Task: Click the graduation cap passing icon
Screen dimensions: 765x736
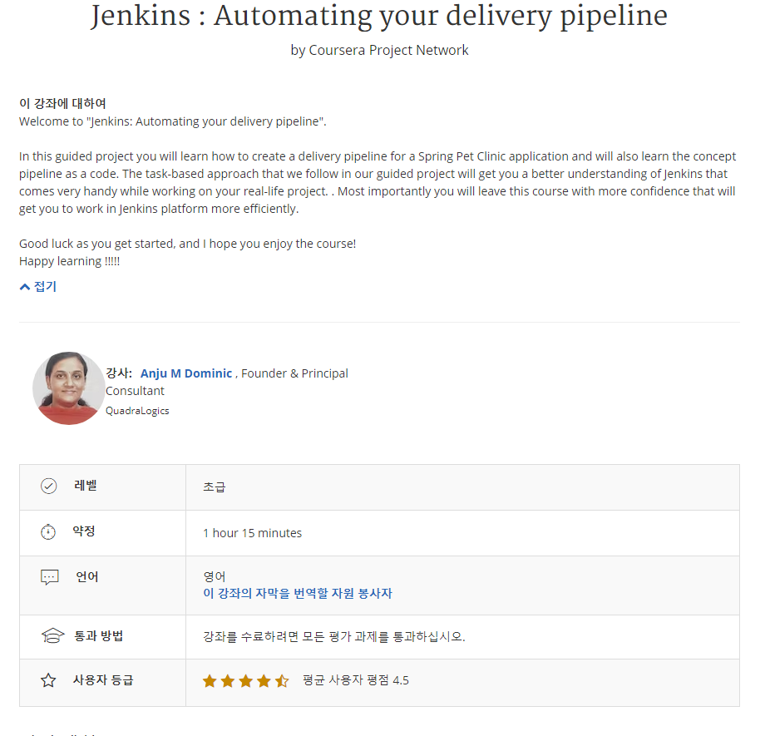Action: tap(52, 635)
